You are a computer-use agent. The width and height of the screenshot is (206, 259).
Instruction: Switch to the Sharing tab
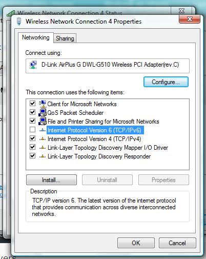coord(65,38)
